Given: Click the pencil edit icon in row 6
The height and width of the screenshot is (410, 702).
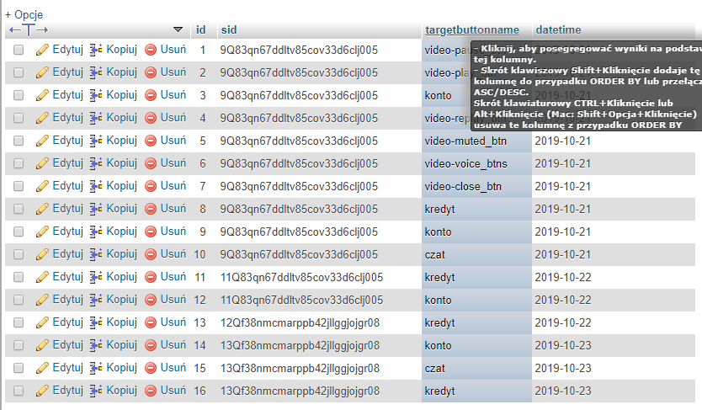Looking at the screenshot, I should pos(42,164).
